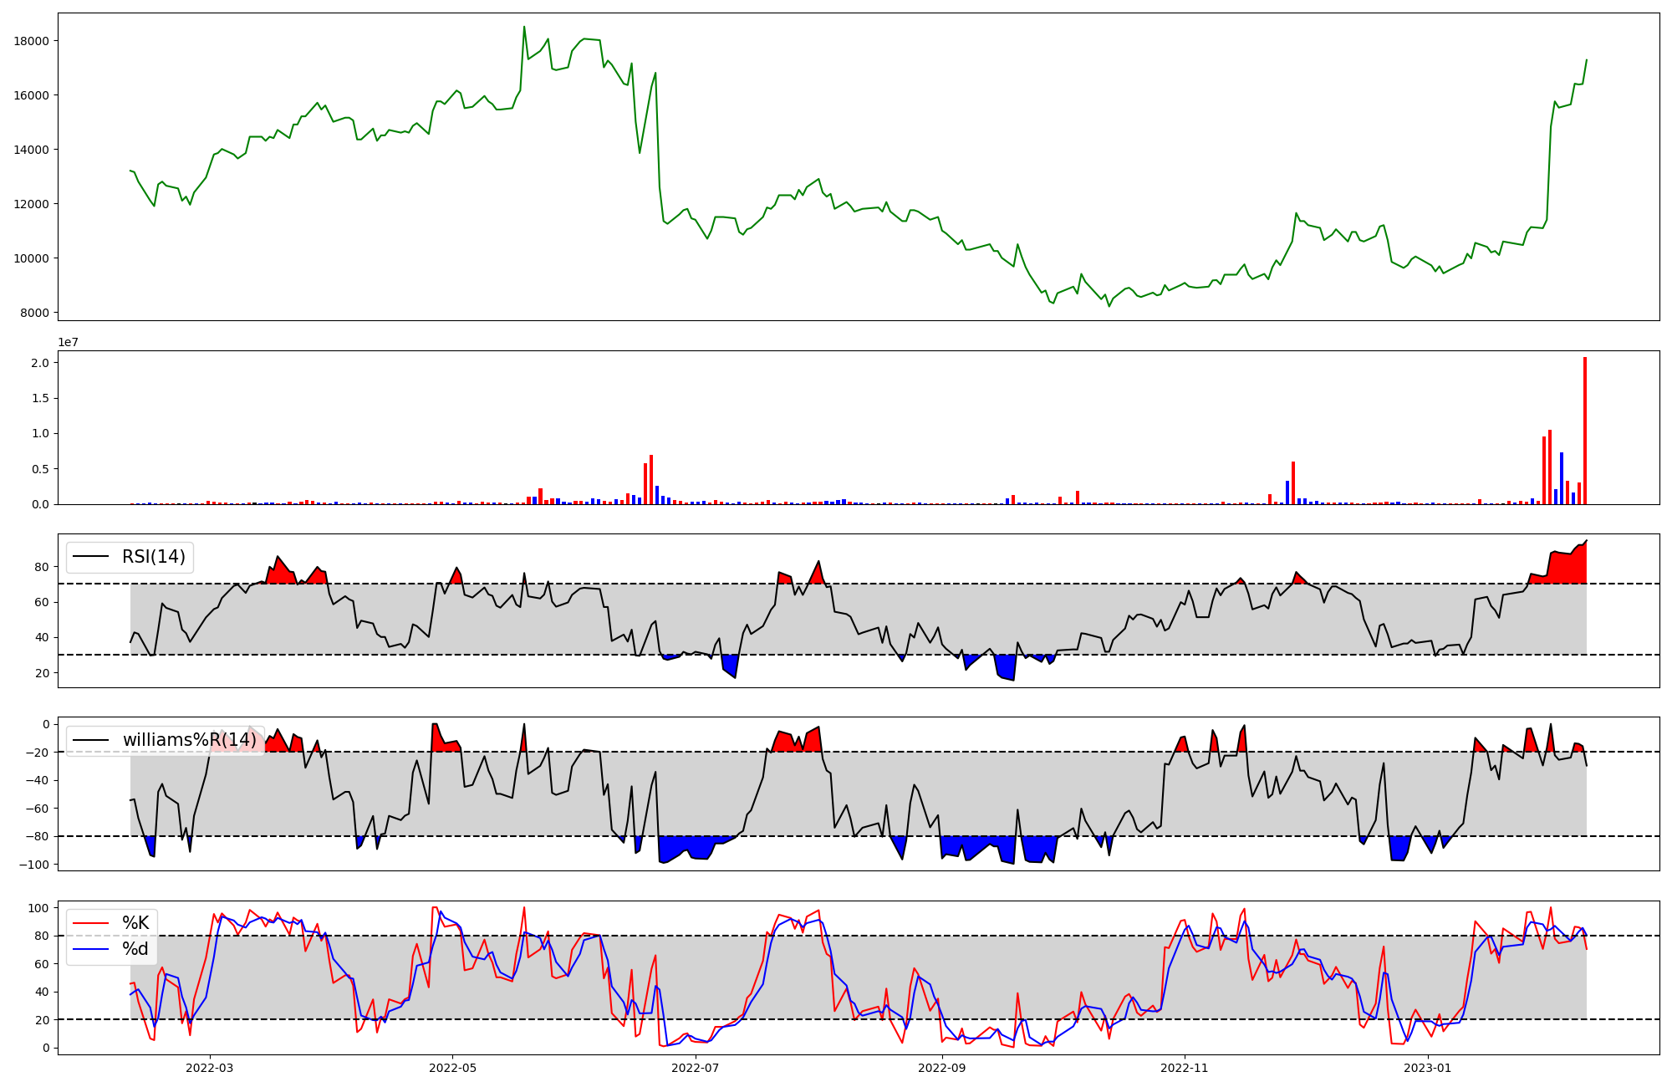Click the blue %d legend line swatch

(92, 949)
